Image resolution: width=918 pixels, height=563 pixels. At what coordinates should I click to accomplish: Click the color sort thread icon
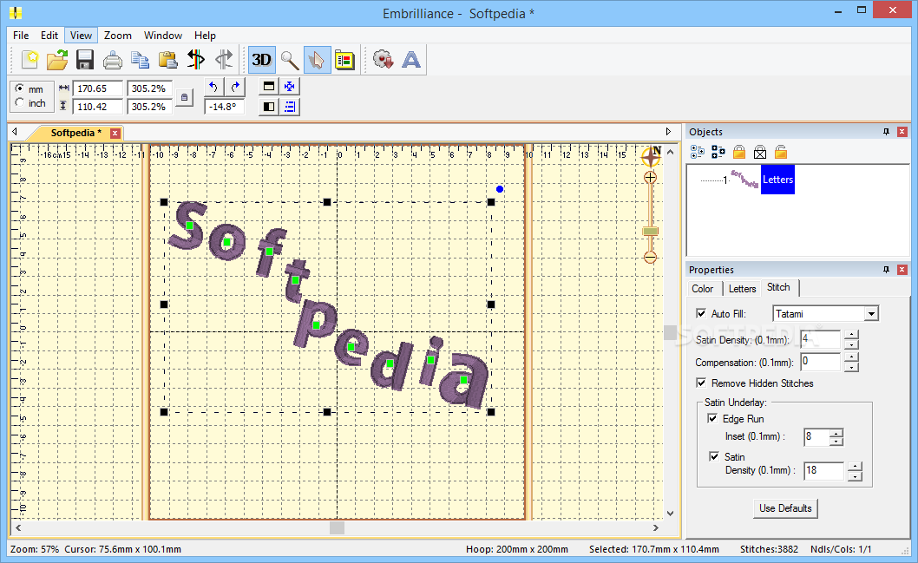click(195, 60)
